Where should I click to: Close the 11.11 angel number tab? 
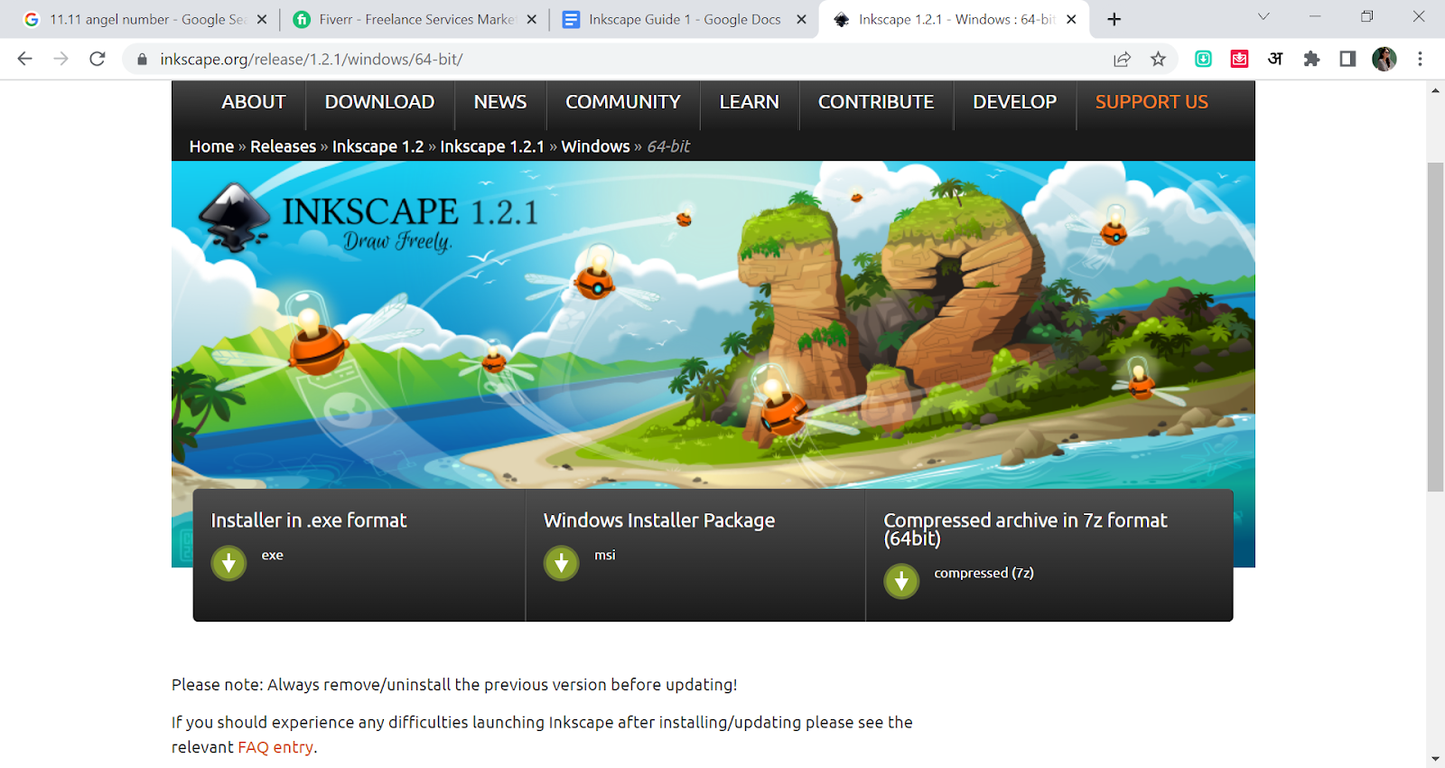[262, 19]
